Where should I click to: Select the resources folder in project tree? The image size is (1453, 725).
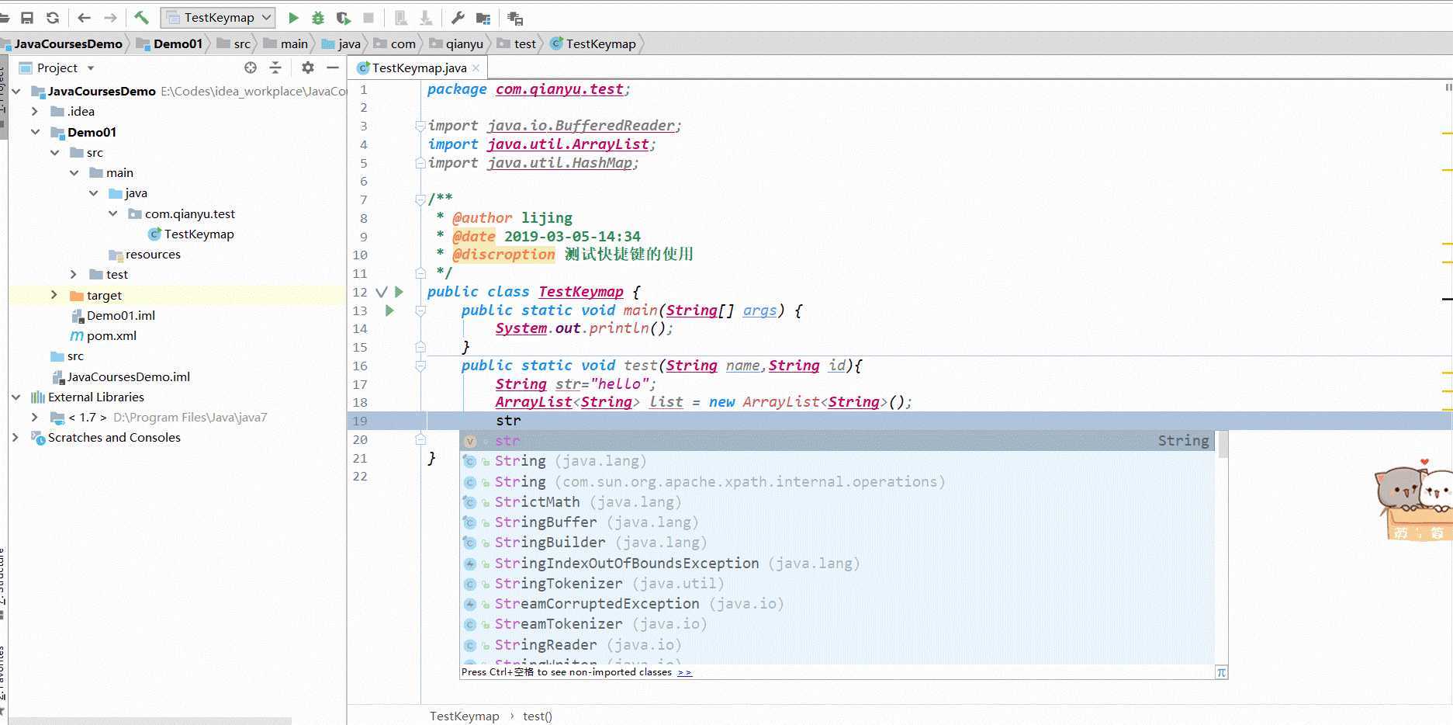[153, 254]
